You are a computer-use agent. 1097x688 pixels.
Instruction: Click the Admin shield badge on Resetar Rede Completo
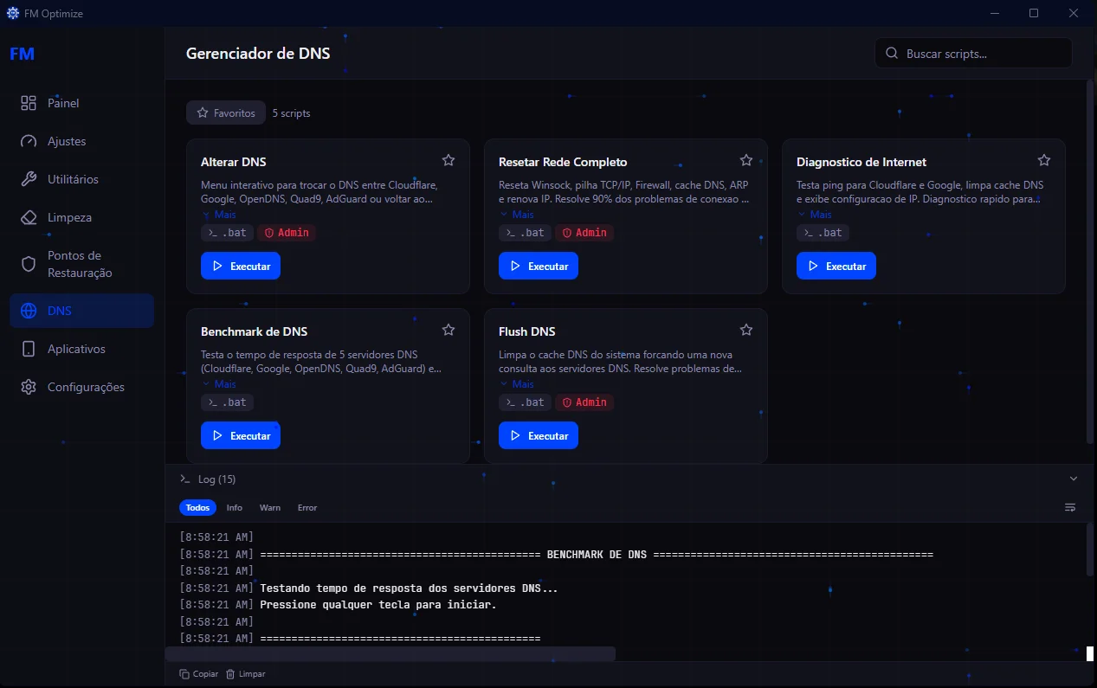point(584,233)
